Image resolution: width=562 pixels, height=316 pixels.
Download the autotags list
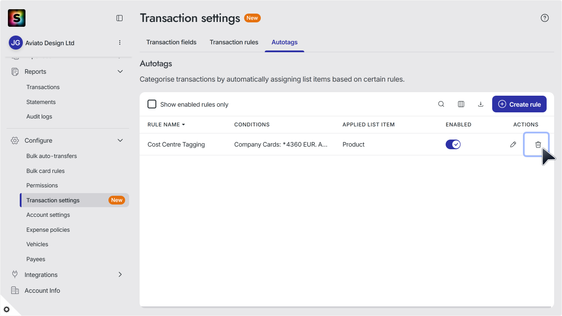pos(481,104)
